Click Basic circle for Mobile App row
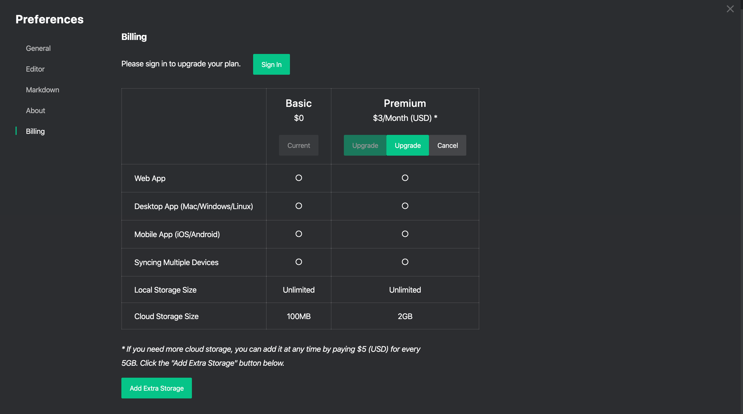The image size is (743, 414). coord(298,234)
